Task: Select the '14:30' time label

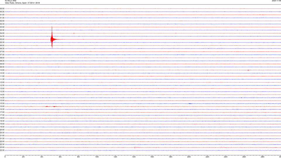Action: [x=2, y=98]
